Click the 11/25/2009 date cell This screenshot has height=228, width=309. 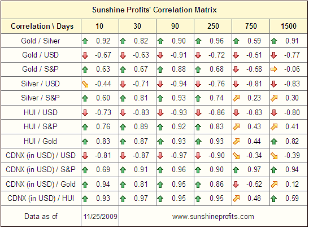(100, 217)
